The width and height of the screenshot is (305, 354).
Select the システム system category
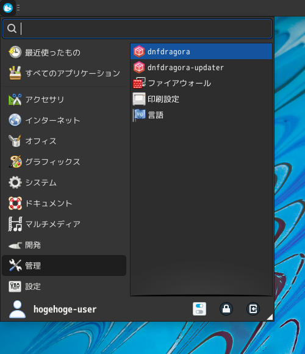pyautogui.click(x=64, y=182)
